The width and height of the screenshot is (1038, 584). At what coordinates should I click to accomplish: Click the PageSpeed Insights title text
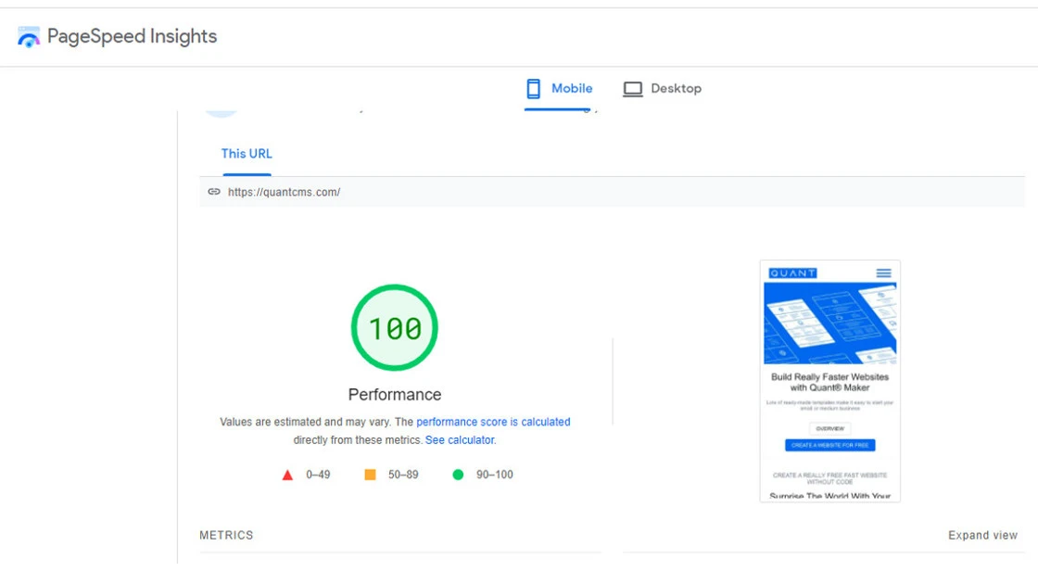pos(132,37)
